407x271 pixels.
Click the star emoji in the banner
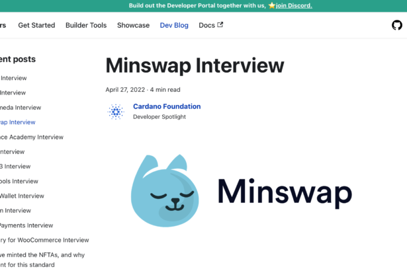[272, 5]
